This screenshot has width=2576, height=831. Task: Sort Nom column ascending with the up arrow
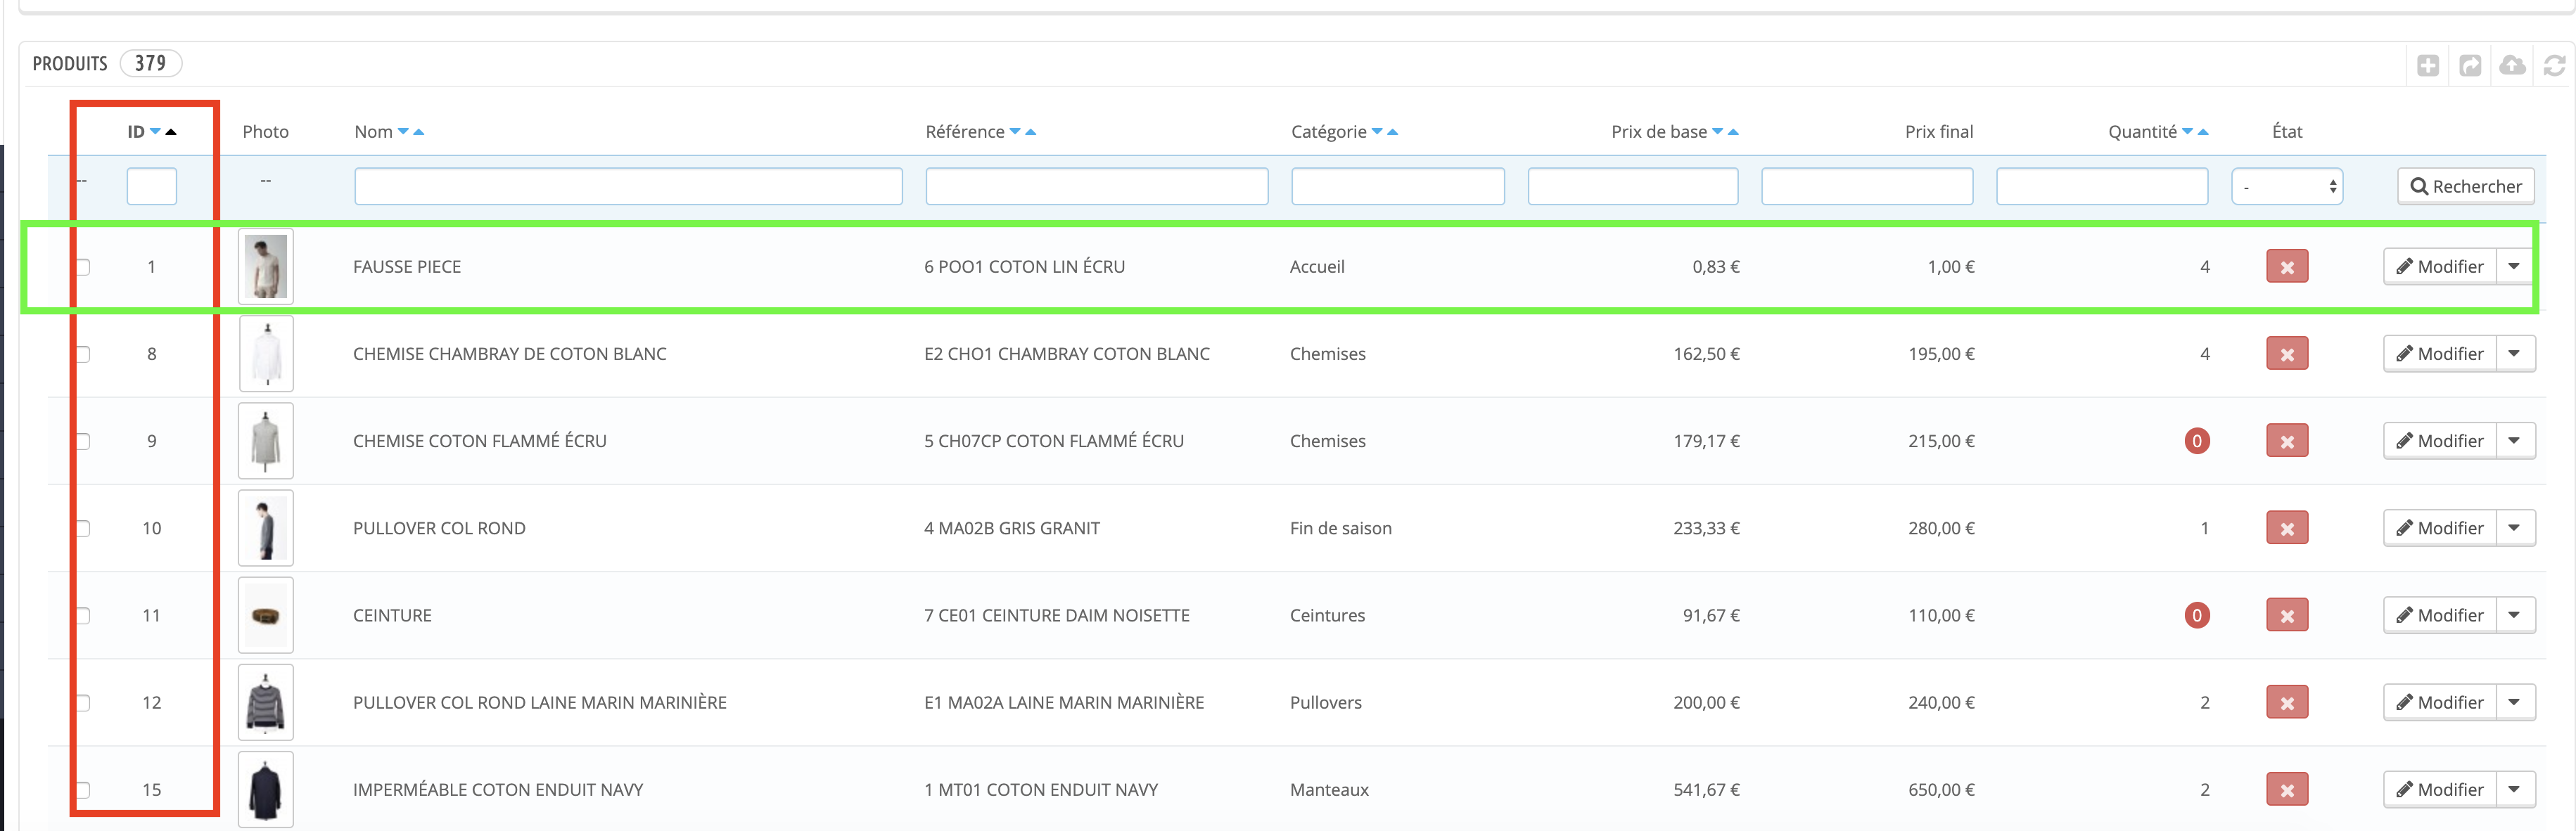click(419, 132)
